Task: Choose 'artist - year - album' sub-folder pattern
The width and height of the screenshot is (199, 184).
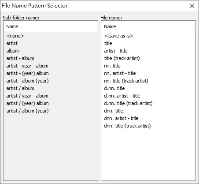Action: click(x=27, y=66)
